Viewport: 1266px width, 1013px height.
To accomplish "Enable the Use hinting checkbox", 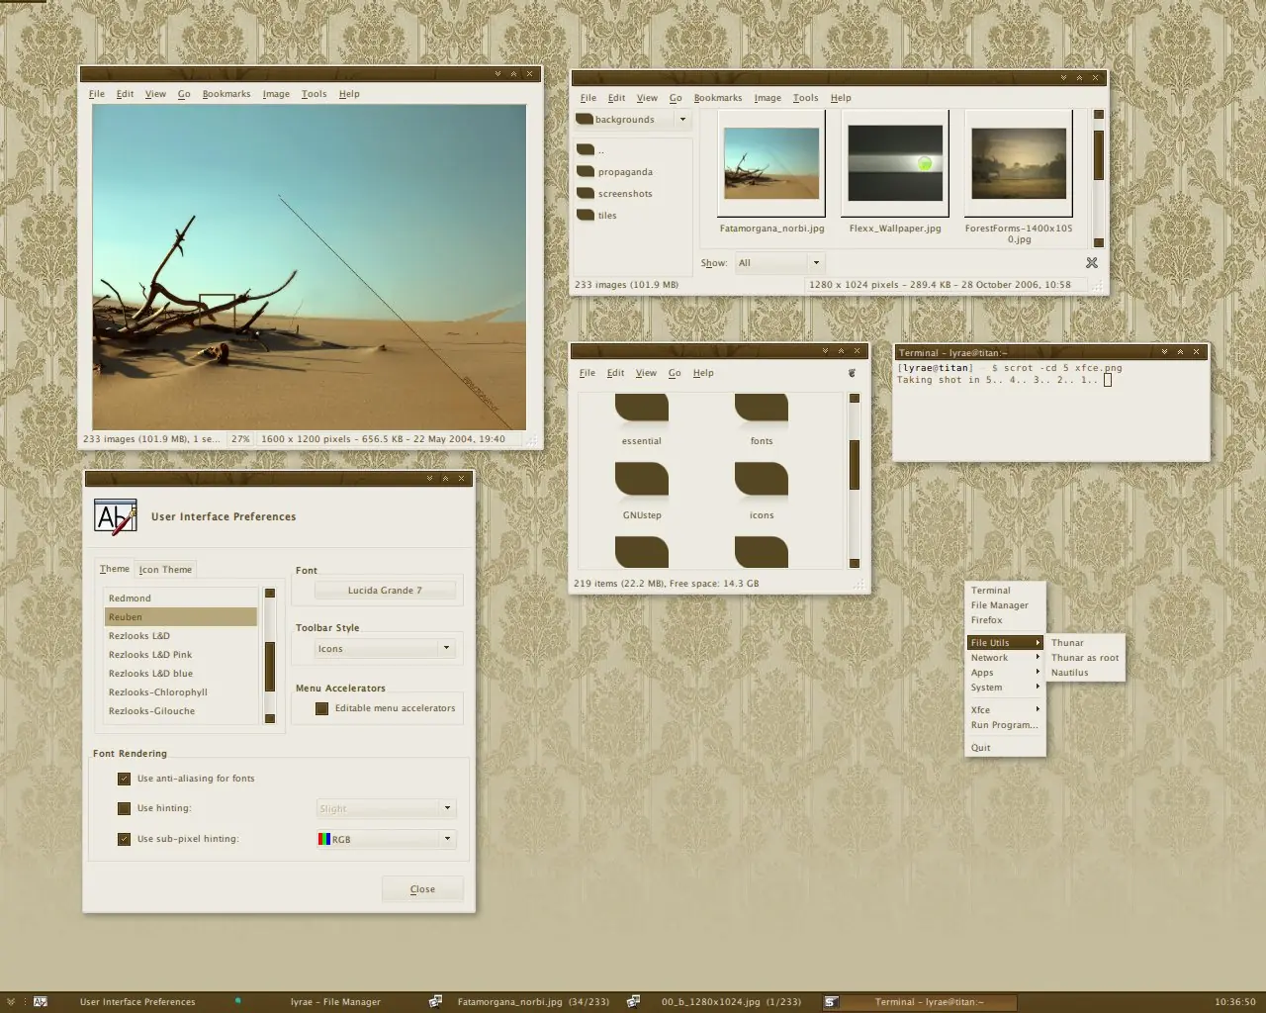I will pyautogui.click(x=124, y=808).
